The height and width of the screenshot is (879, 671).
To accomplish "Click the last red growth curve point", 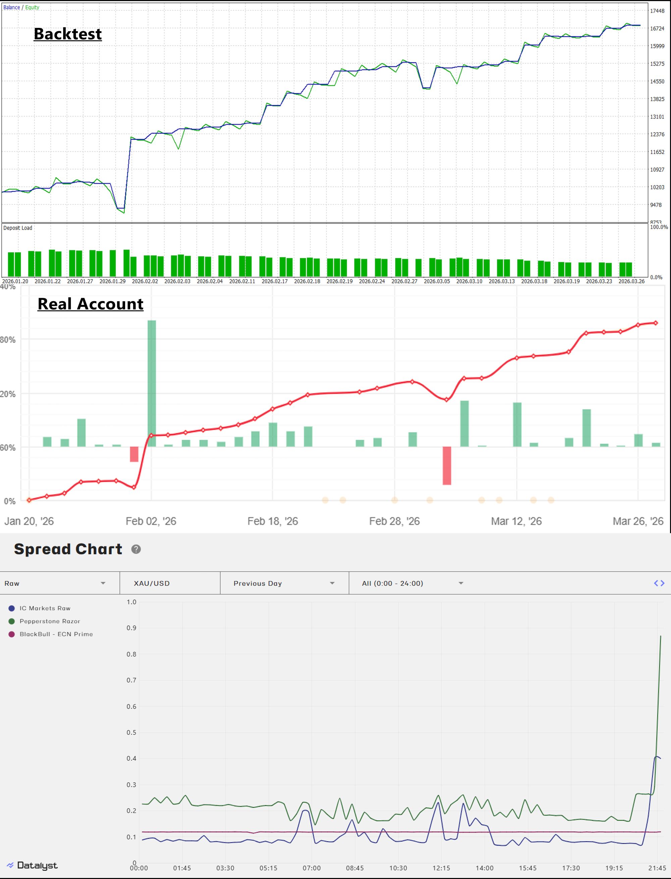I will [x=656, y=323].
